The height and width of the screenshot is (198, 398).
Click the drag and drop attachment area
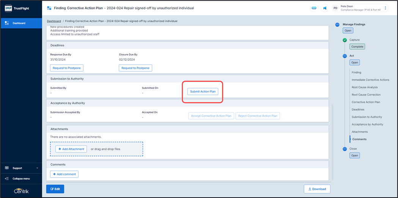tap(114, 149)
